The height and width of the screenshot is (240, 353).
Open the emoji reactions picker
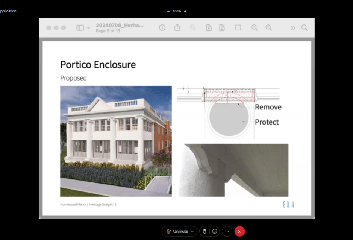(215, 231)
